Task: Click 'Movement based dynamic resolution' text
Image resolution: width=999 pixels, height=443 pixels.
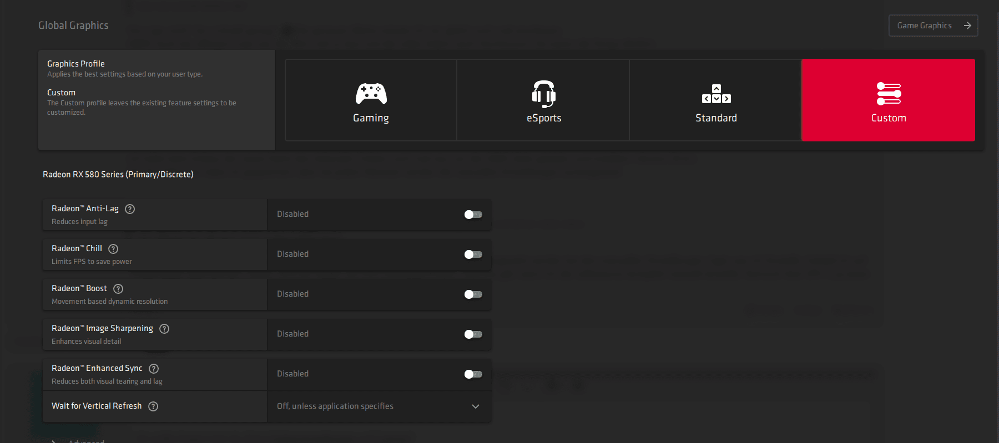Action: 109,302
